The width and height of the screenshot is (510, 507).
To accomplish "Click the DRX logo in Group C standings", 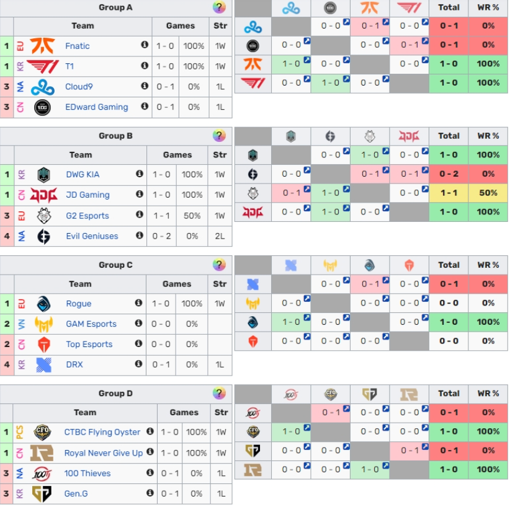I will tap(43, 364).
